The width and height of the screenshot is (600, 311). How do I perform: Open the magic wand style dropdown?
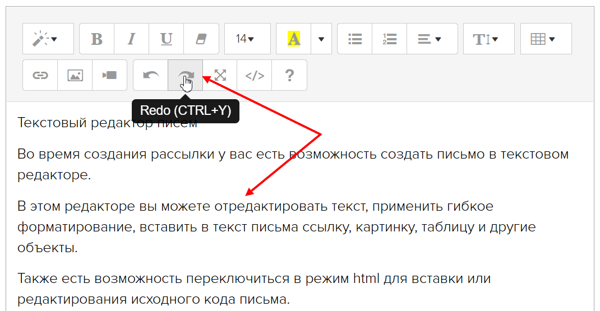click(x=48, y=39)
